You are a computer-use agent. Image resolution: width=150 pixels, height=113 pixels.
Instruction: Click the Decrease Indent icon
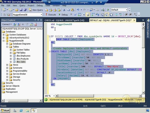pos(126,15)
